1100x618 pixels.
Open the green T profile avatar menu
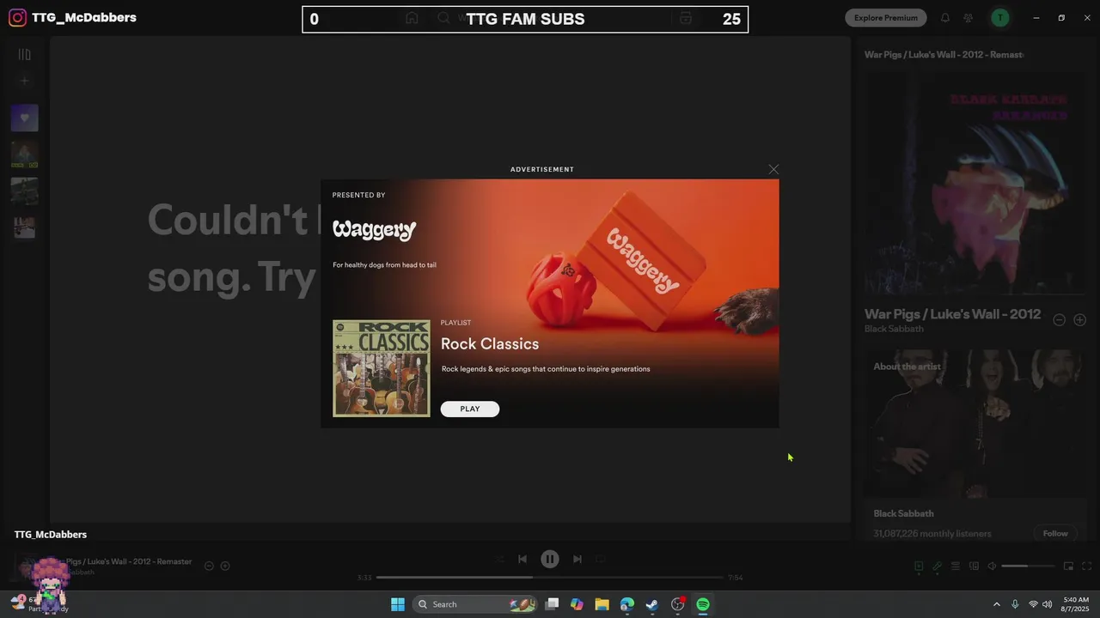(x=999, y=17)
